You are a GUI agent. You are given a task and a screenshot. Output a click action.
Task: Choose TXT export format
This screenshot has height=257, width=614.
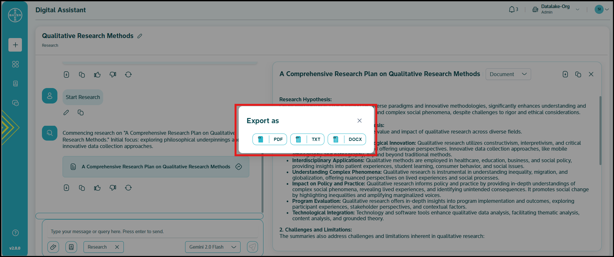307,139
